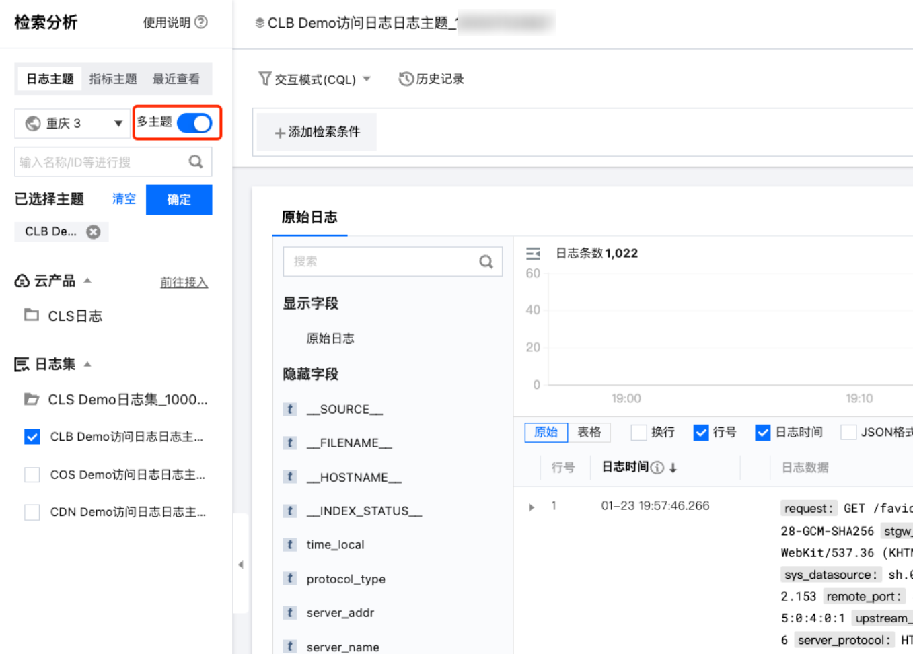Open the 重庆 3 region dropdown
913x654 pixels.
point(72,123)
